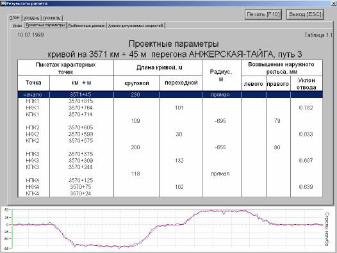
Task: Click the 3570+75 picket value
Action: coord(81,187)
